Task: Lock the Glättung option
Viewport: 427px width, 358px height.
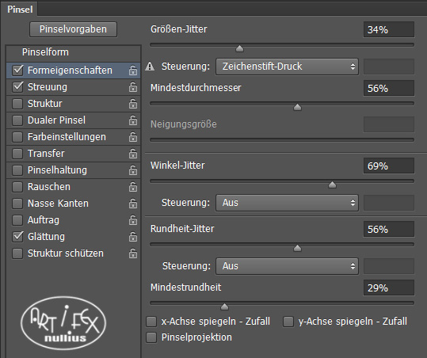Action: pyautogui.click(x=133, y=237)
